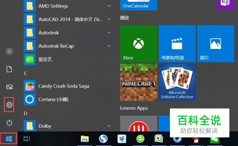Open the red circular Lenovo Apps tile
Image resolution: width=238 pixels, height=146 pixels.
(x=139, y=124)
